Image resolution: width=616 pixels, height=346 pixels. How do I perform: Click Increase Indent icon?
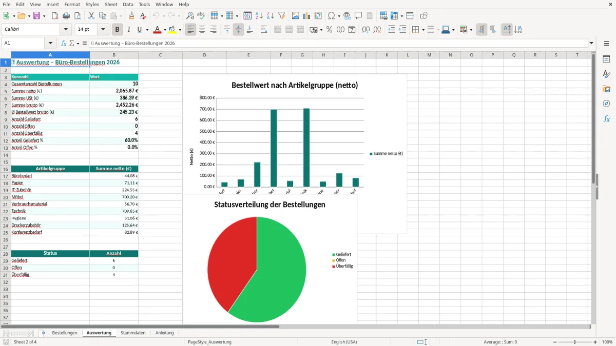point(391,30)
